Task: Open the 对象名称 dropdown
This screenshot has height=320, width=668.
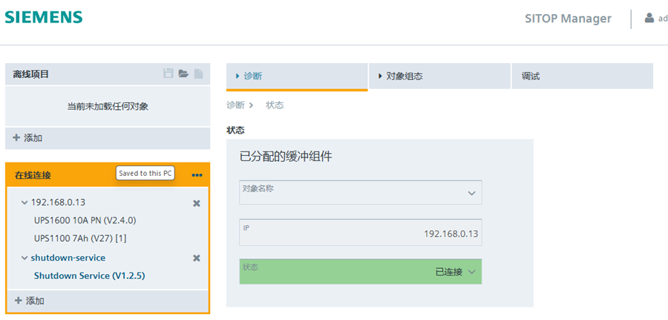Action: (361, 192)
